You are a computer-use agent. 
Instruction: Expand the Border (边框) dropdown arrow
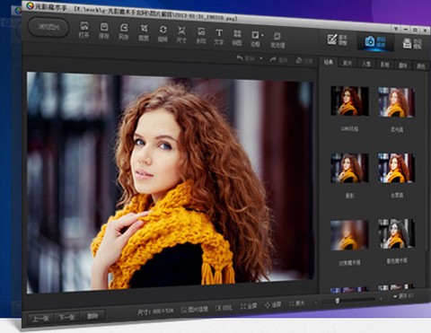click(x=262, y=35)
